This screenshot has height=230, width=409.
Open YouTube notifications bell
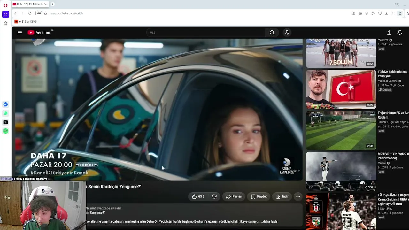click(x=400, y=33)
